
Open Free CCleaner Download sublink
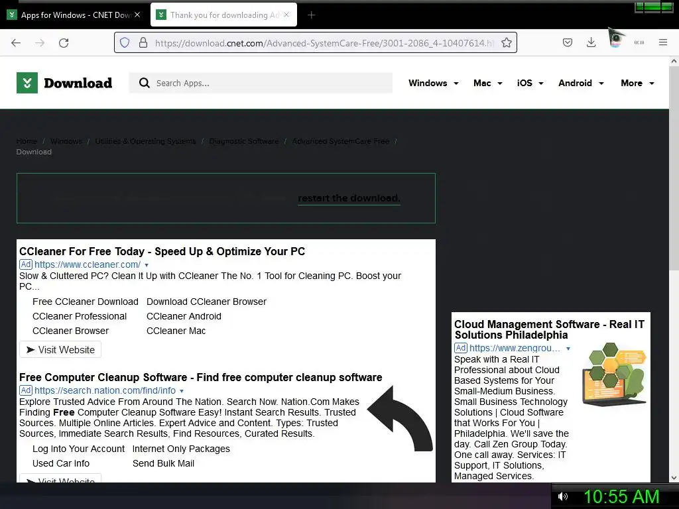click(86, 302)
